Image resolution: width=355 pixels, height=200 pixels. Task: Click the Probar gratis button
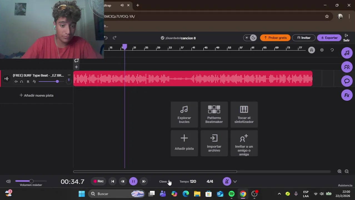pos(275,38)
